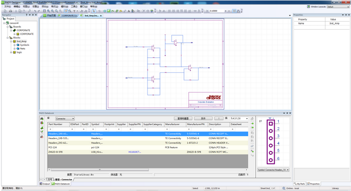
Task: Click the H11610CT SupplierPN link
Action: 134,152
